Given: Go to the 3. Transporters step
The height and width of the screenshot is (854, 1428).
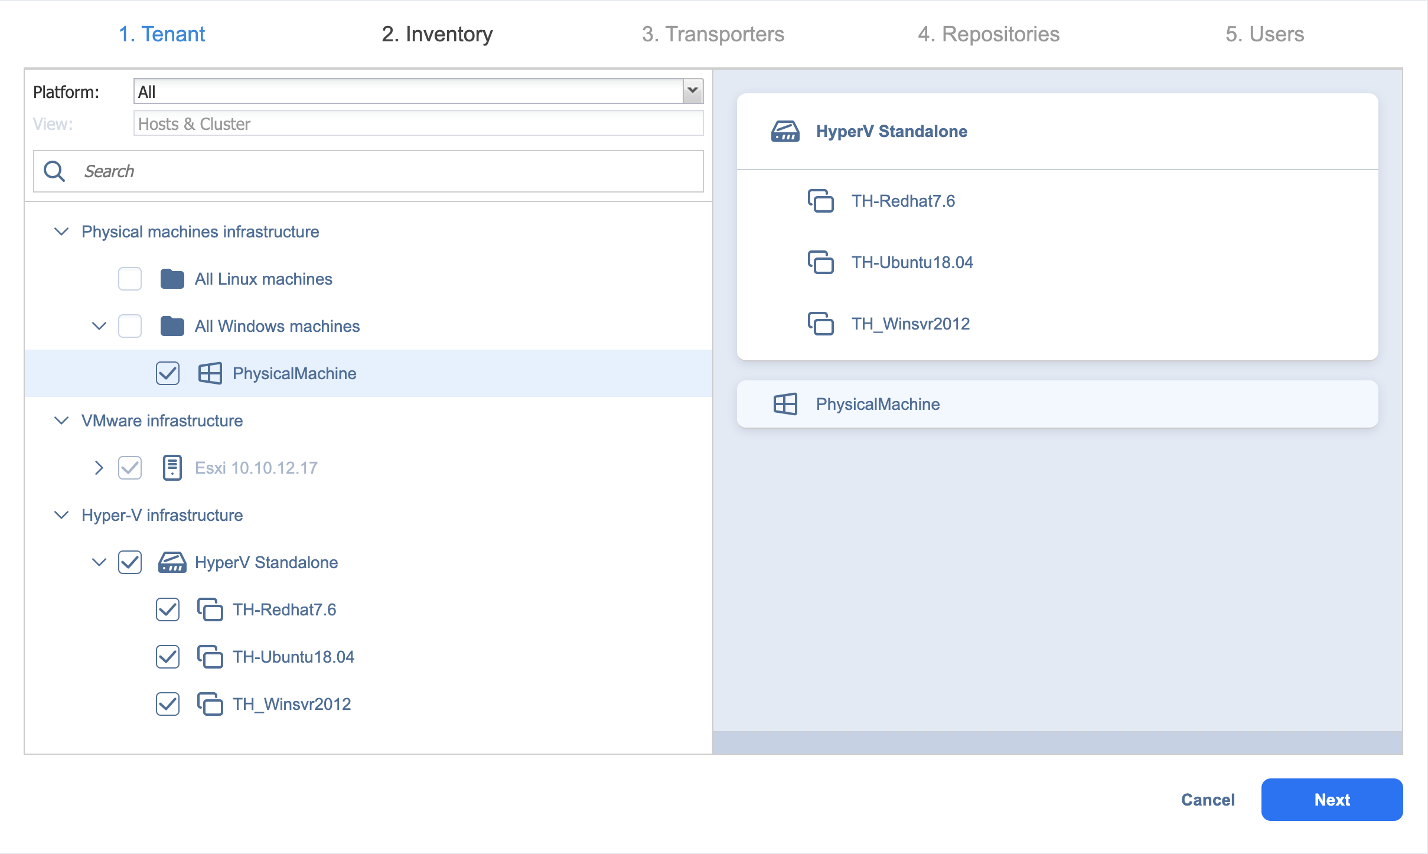Looking at the screenshot, I should (x=713, y=34).
